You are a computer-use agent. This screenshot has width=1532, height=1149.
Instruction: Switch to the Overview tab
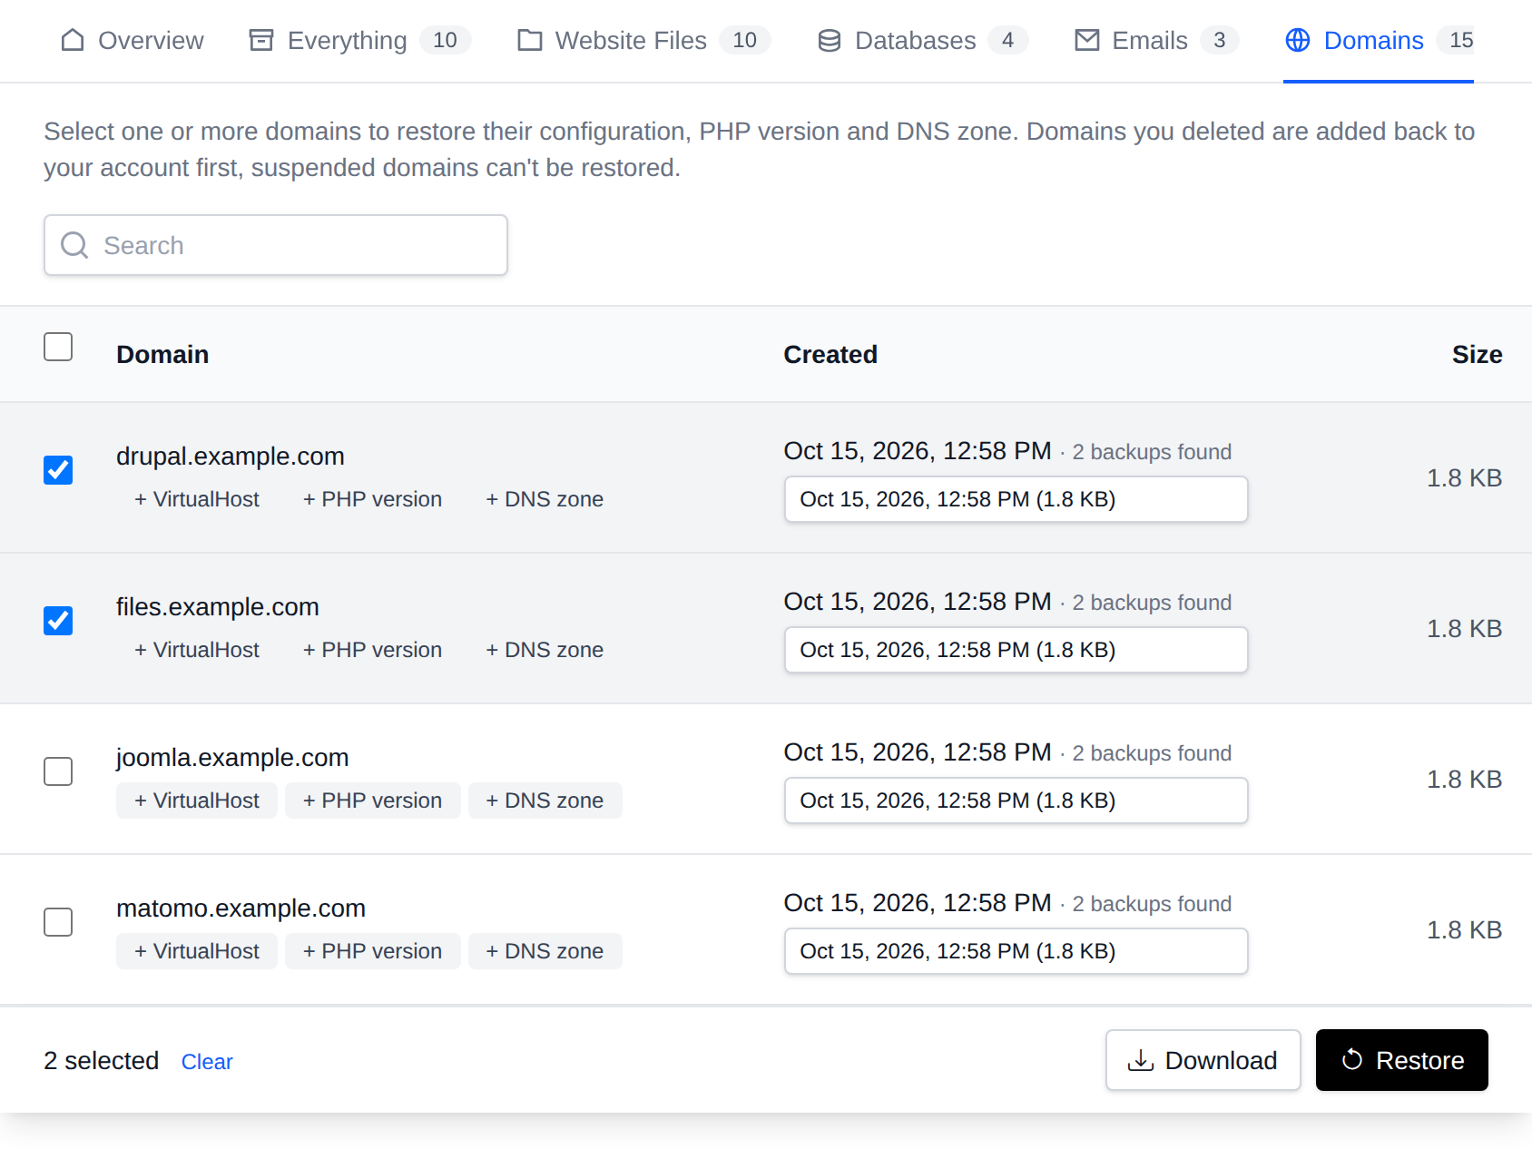(133, 41)
